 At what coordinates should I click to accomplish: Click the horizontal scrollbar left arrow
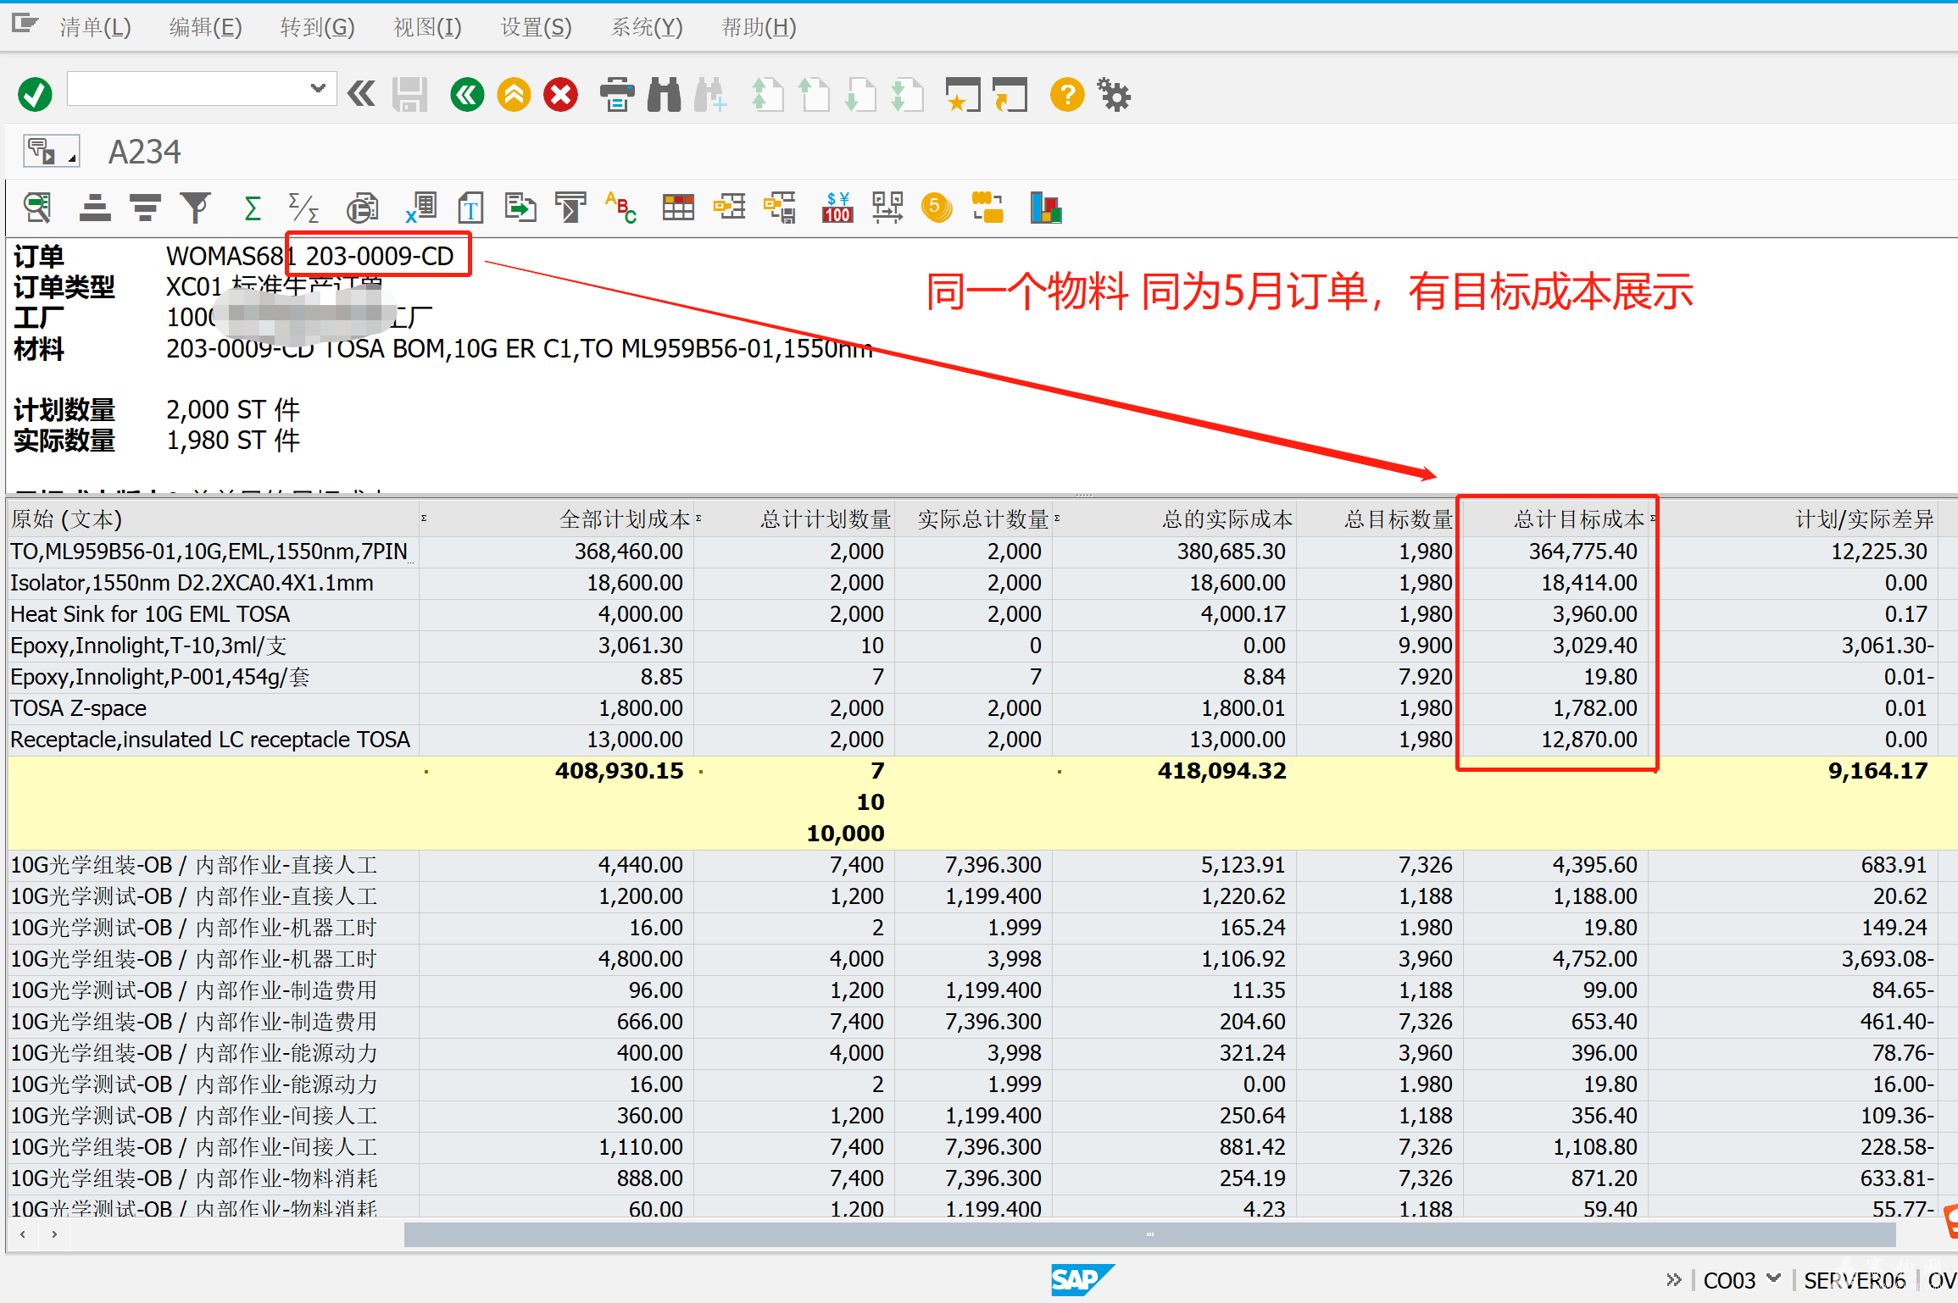click(23, 1234)
